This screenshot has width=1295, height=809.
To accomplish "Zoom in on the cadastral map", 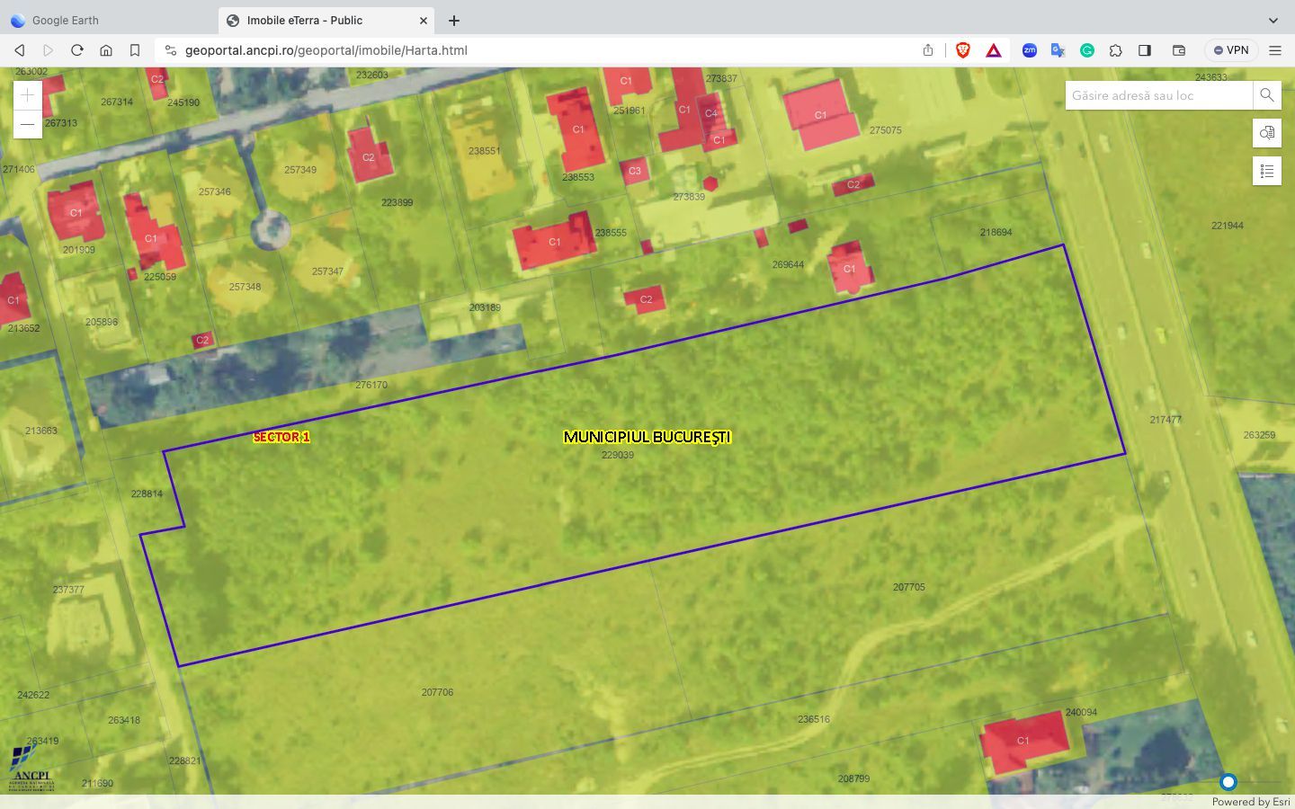I will click(x=27, y=95).
